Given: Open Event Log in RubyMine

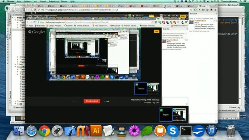Looking at the screenshot, I should 235,107.
